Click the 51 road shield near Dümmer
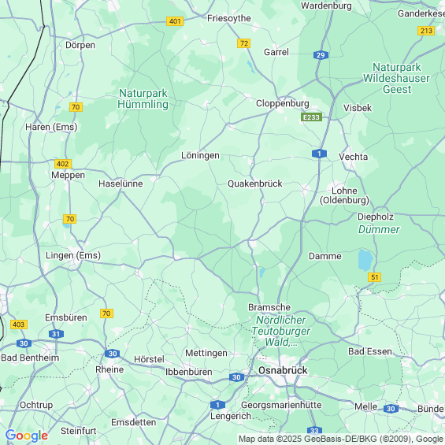The width and height of the screenshot is (445, 445). pos(374,277)
